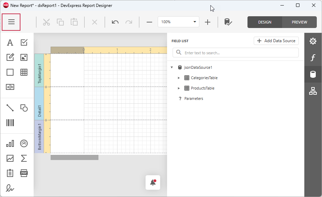Select the Barcode control tool

pos(10,123)
